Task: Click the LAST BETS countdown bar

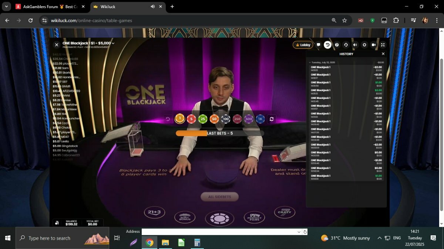Action: coord(220,133)
